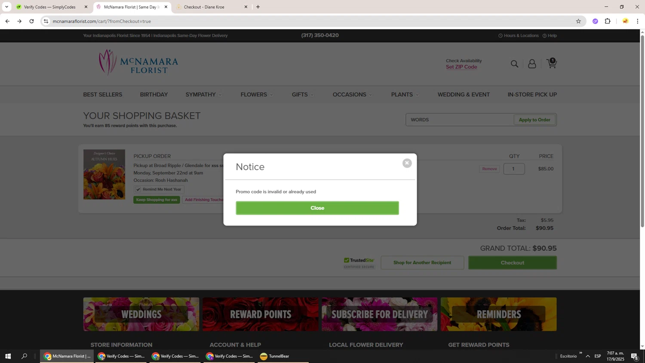Open Chrome profile avatar icon
The height and width of the screenshot is (363, 645).
point(625,21)
